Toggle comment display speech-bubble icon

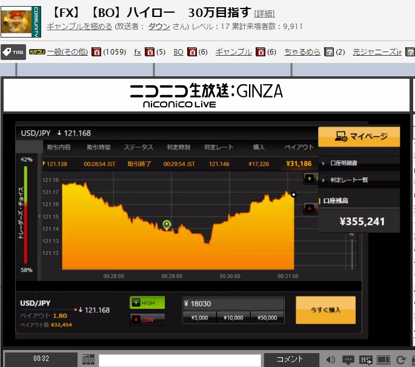(348, 360)
